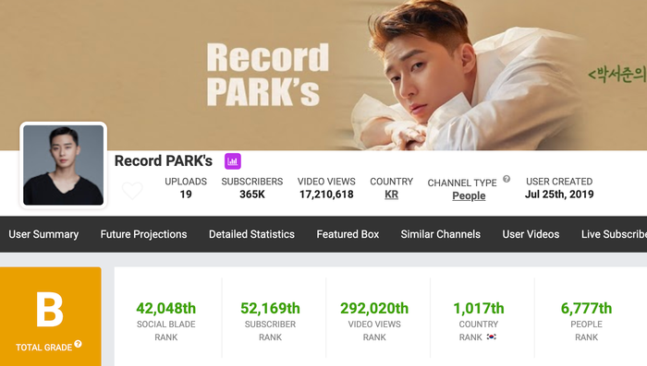Open the Future Projections tab
The width and height of the screenshot is (647, 366).
coord(143,234)
